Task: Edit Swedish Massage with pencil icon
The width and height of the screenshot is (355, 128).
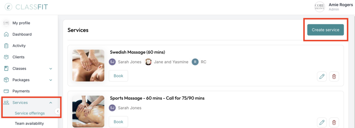Action: tap(322, 77)
